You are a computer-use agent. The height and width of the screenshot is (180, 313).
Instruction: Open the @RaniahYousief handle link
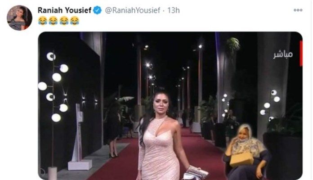(133, 10)
